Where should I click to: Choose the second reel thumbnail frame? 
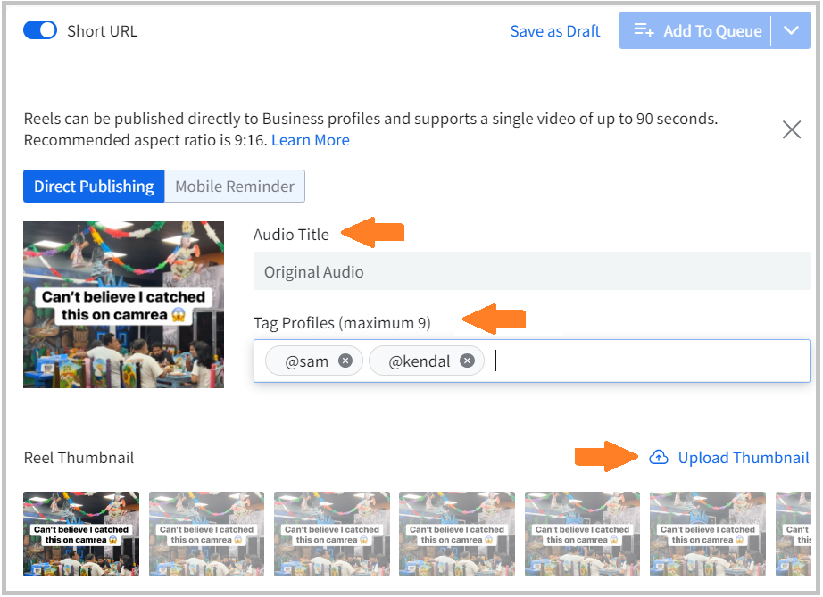click(206, 533)
